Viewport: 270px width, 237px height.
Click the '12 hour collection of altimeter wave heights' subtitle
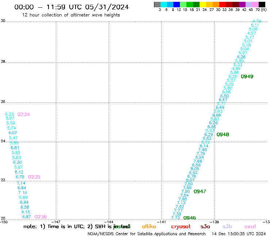pyautogui.click(x=71, y=15)
